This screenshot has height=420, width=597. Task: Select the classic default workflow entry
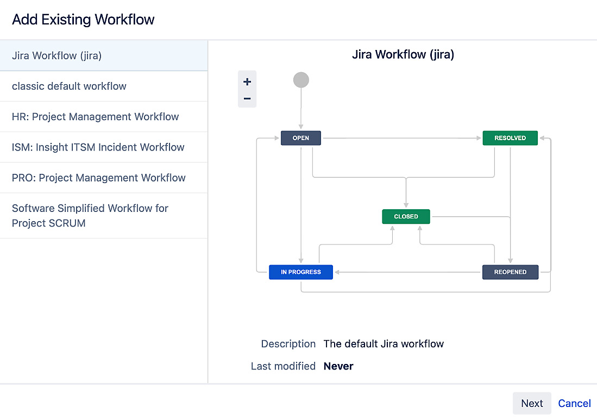pyautogui.click(x=69, y=86)
